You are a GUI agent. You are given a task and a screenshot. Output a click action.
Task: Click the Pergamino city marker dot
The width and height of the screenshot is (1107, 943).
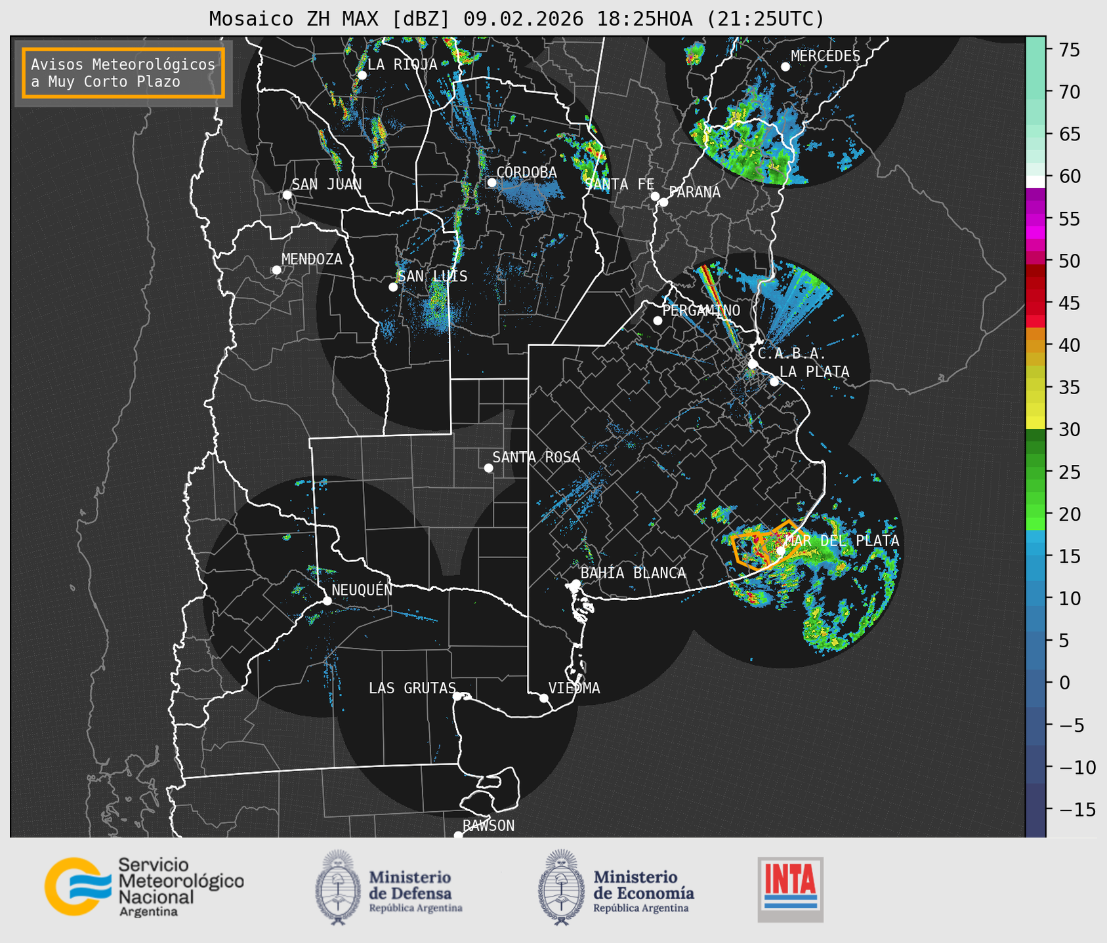(x=658, y=321)
